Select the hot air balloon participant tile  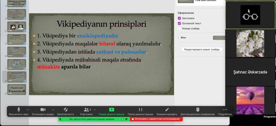point(250,100)
